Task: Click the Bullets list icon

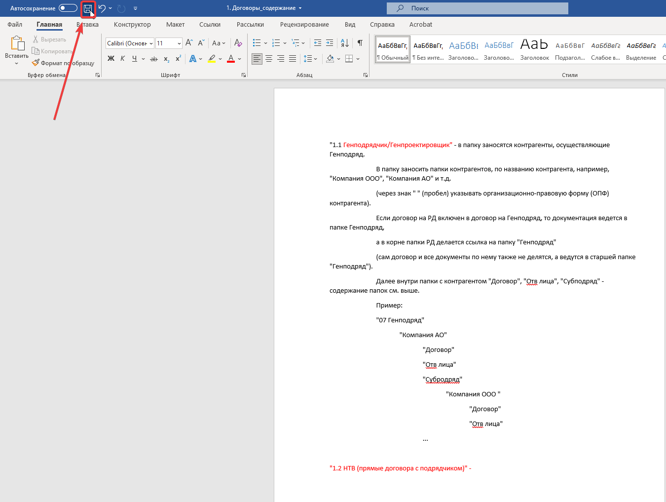Action: coord(257,43)
